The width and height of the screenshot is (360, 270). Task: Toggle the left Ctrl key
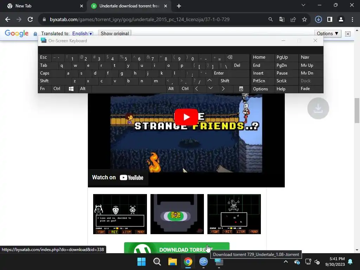[x=59, y=89]
